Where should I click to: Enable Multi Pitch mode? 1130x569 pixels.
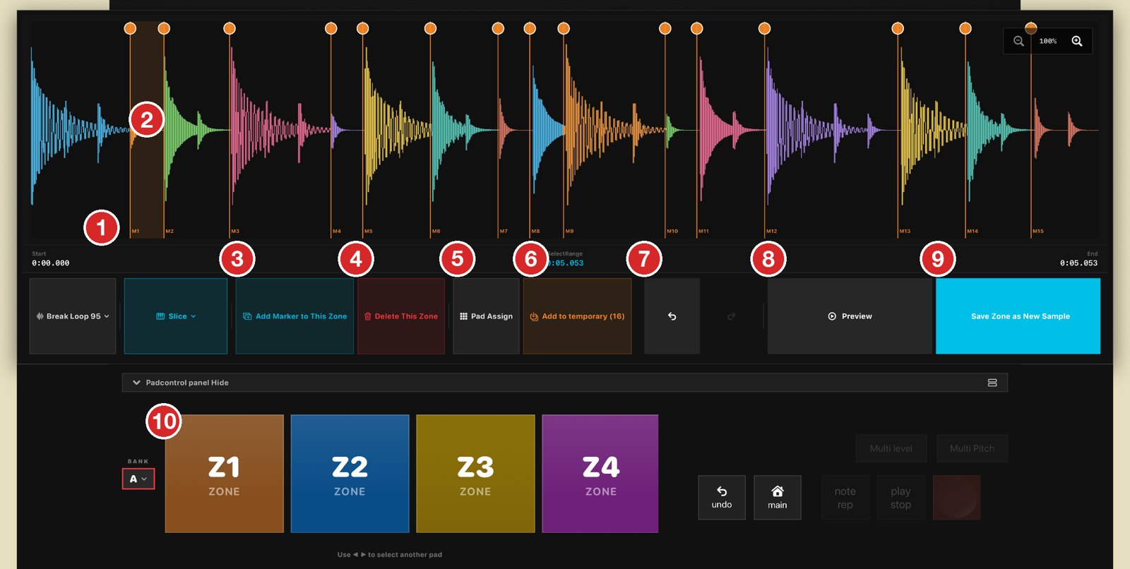972,448
